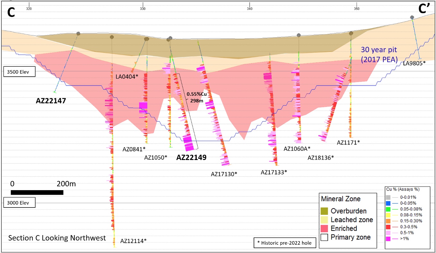Select the 'AZ17133*' hole label
The width and height of the screenshot is (436, 253).
tap(274, 172)
